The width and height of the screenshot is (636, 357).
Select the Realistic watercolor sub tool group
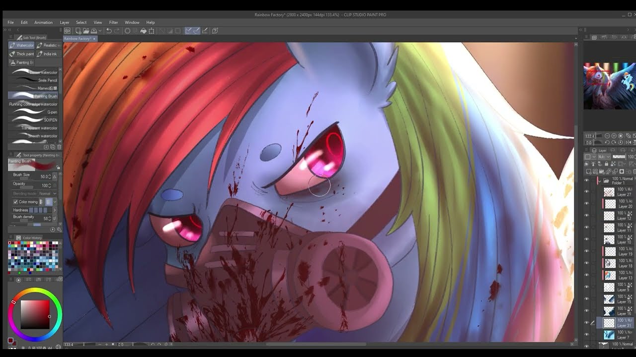pos(49,45)
